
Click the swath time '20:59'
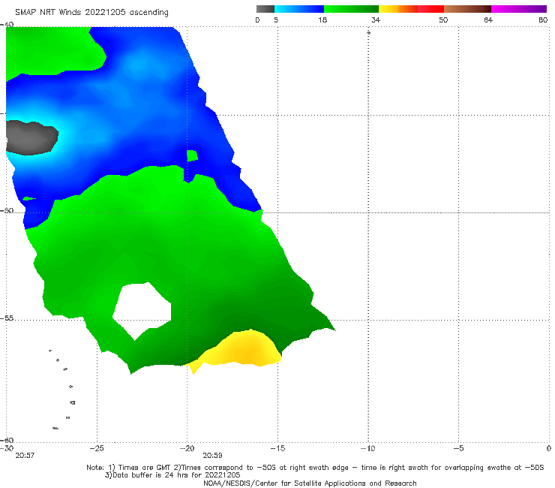[x=212, y=456]
